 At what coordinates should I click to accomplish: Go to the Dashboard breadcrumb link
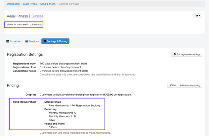pyautogui.click(x=13, y=4)
